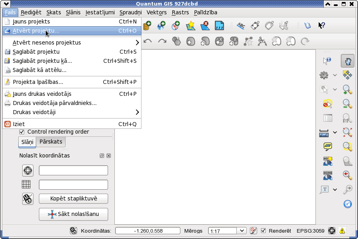Viewport: 358px width, 239px height.
Task: Click the Remove layer red X icon
Action: tap(205, 25)
